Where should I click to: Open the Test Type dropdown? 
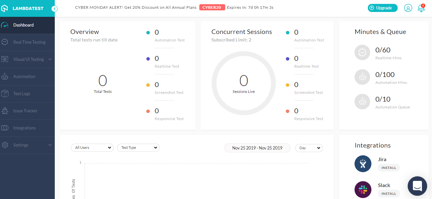[x=138, y=148]
